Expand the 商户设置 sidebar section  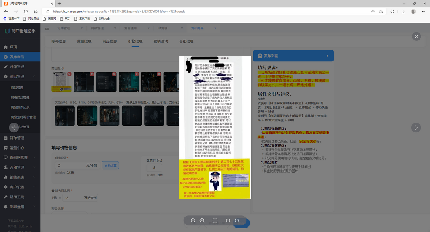20,187
